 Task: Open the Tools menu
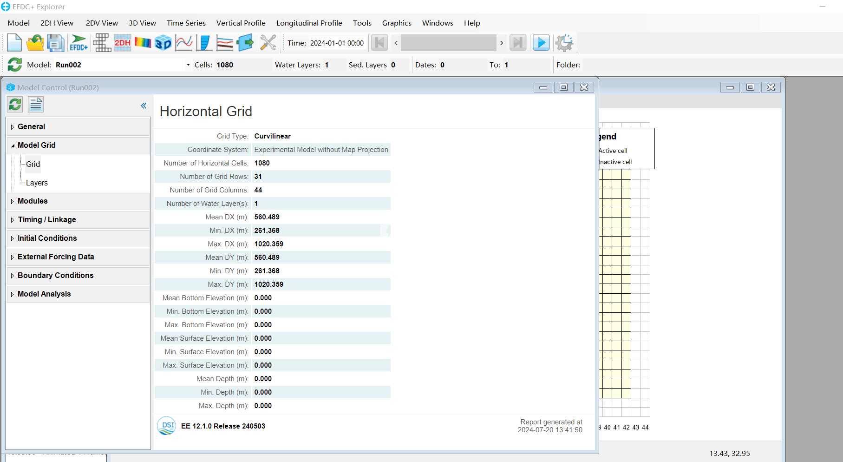coord(362,23)
